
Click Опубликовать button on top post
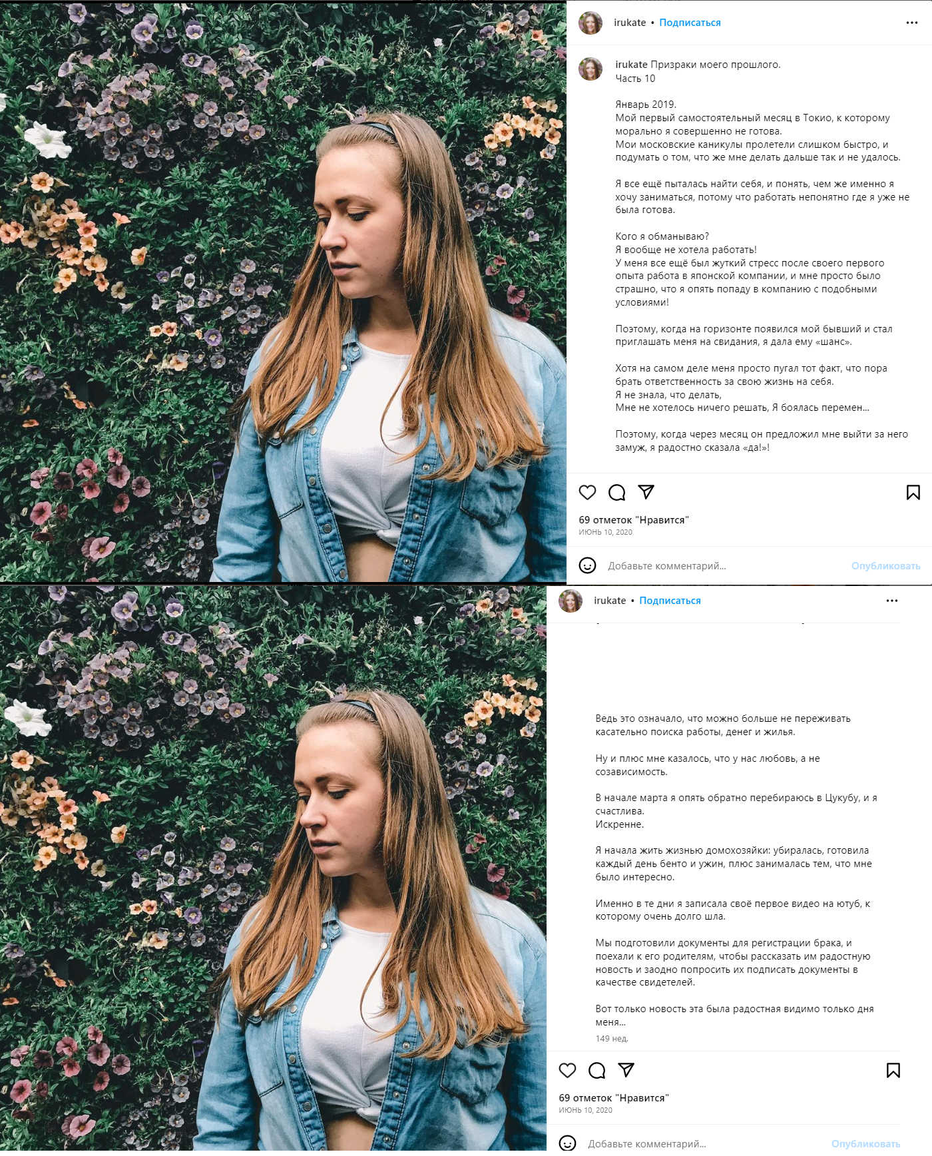[885, 566]
